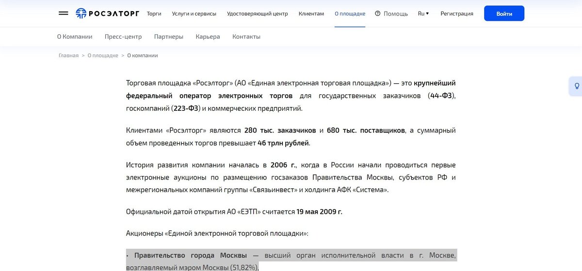The image size is (582, 271).
Task: Select О площадке menu item
Action: [x=350, y=14]
